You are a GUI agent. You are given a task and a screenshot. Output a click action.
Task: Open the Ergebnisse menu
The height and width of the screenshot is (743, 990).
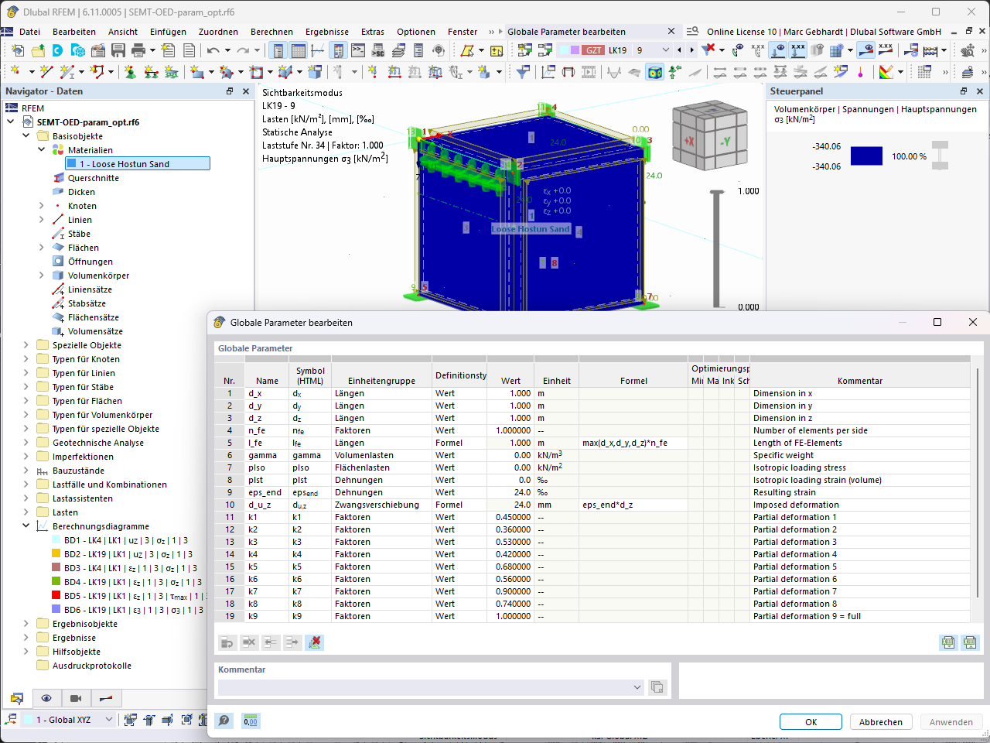(x=327, y=32)
